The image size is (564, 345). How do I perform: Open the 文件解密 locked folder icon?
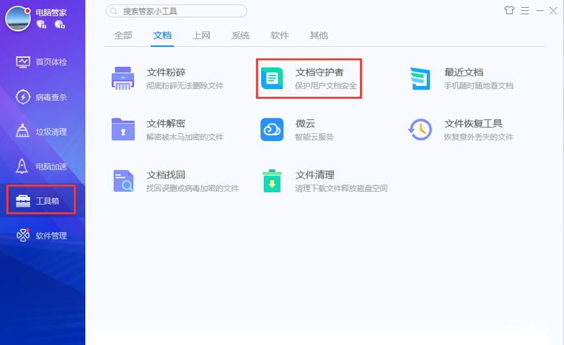coord(123,129)
